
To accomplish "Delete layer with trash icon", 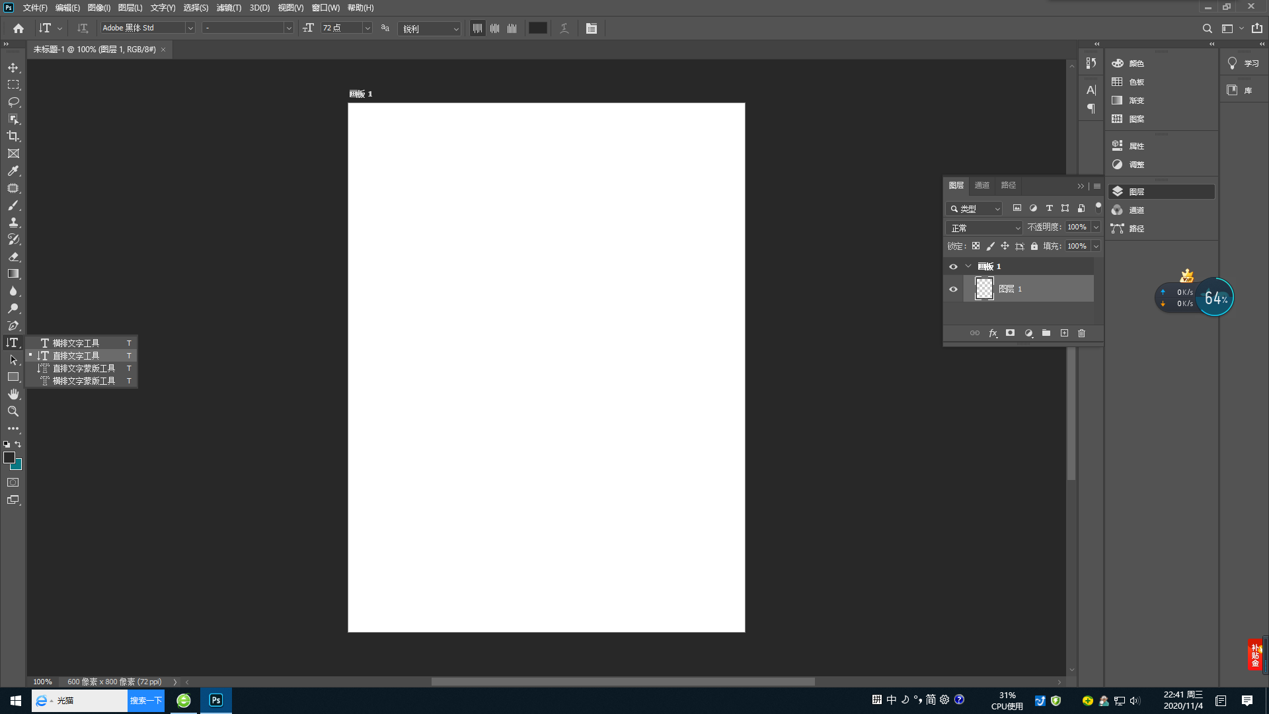I will coord(1082,333).
